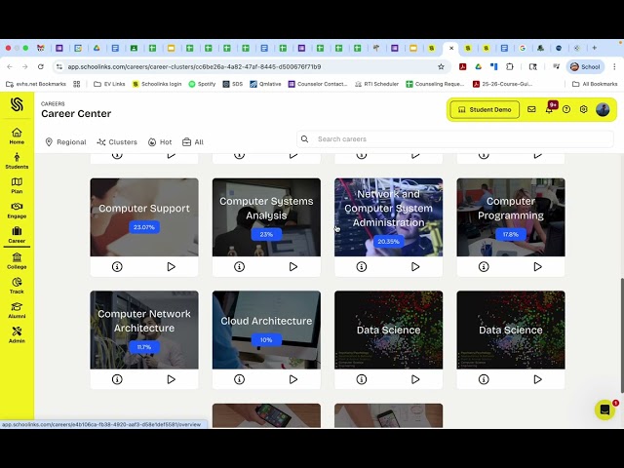Open the School Chrome profile button
The height and width of the screenshot is (468, 624).
[x=585, y=67]
